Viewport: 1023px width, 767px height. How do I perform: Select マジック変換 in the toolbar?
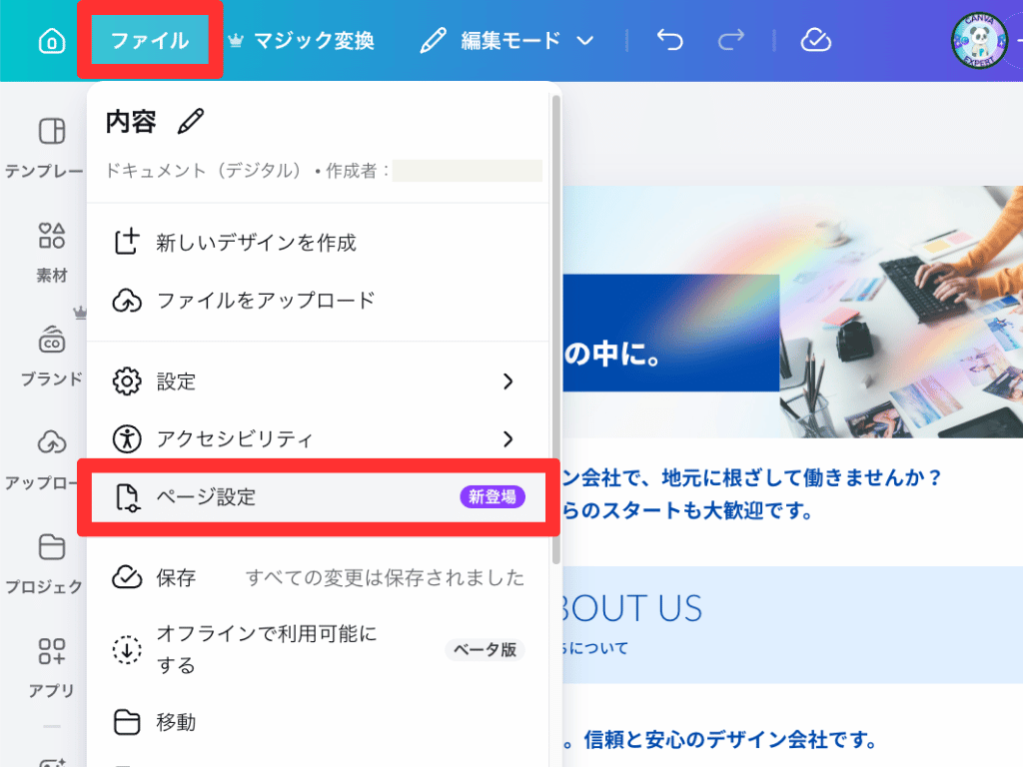304,40
